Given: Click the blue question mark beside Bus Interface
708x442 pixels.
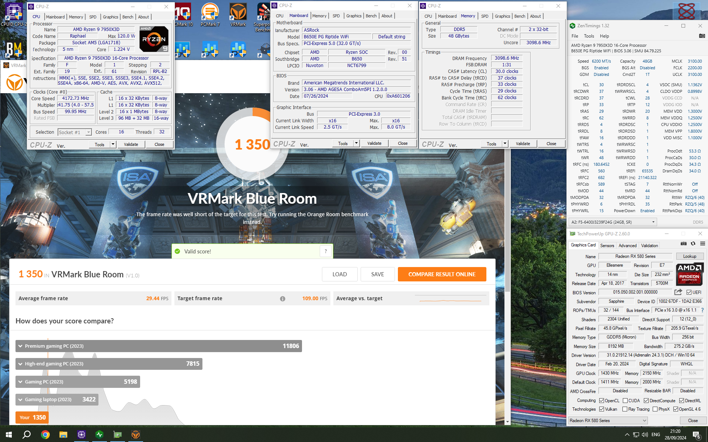Looking at the screenshot, I should click(x=702, y=310).
